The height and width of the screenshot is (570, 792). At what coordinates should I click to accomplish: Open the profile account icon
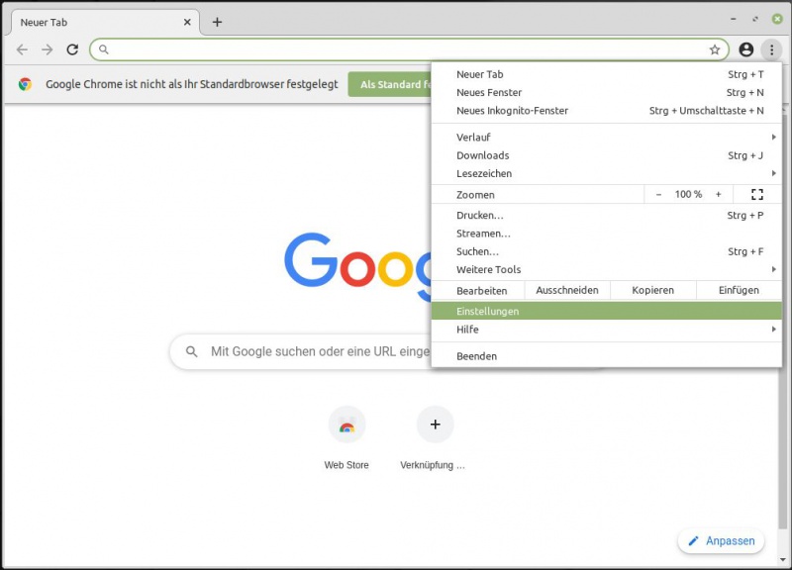[x=746, y=49]
